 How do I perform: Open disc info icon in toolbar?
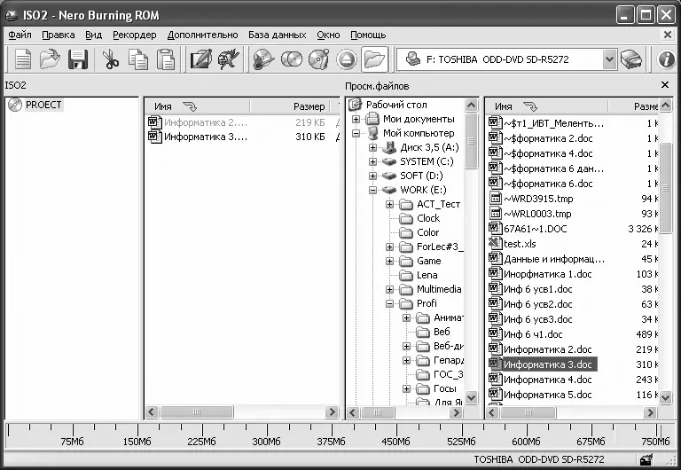319,59
